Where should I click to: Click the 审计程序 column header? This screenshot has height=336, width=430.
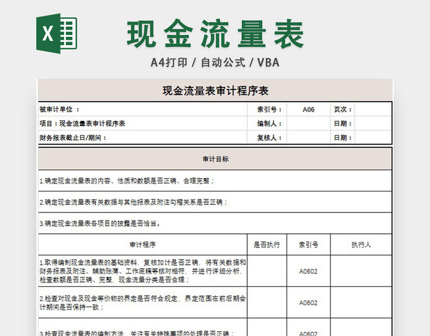143,245
